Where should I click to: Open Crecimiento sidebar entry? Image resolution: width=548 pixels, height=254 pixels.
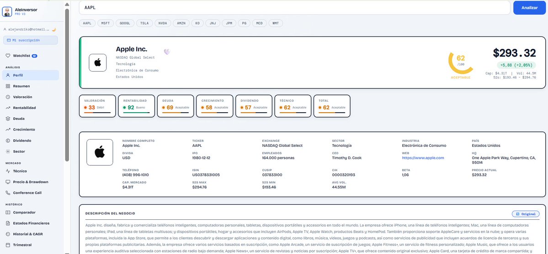coord(31,130)
